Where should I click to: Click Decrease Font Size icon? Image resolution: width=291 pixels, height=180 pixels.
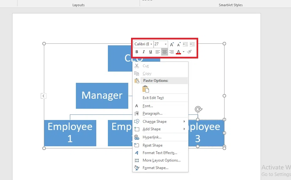coord(179,44)
